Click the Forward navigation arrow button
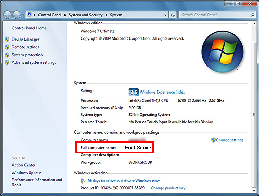This screenshot has width=260, height=196. tap(17, 15)
